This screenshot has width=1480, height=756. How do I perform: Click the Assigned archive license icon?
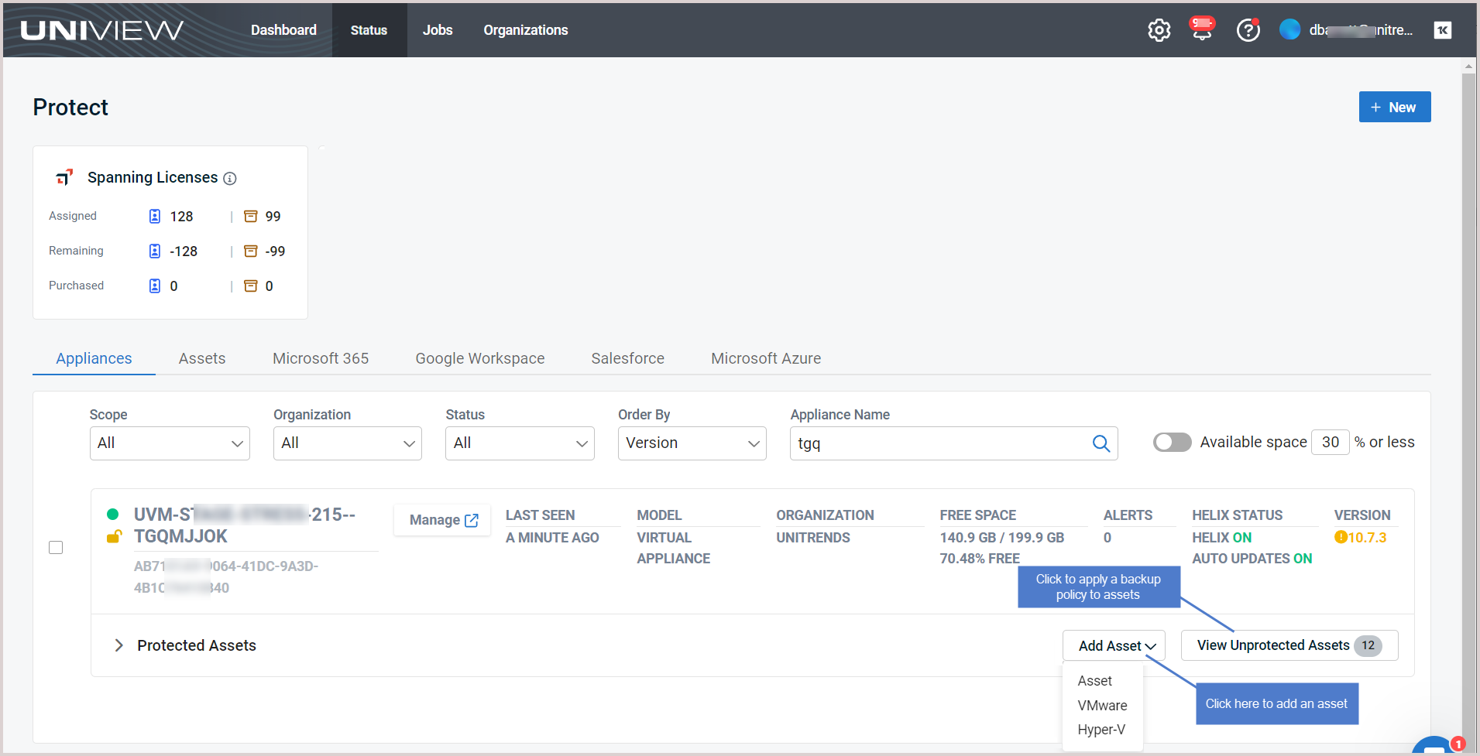(250, 216)
